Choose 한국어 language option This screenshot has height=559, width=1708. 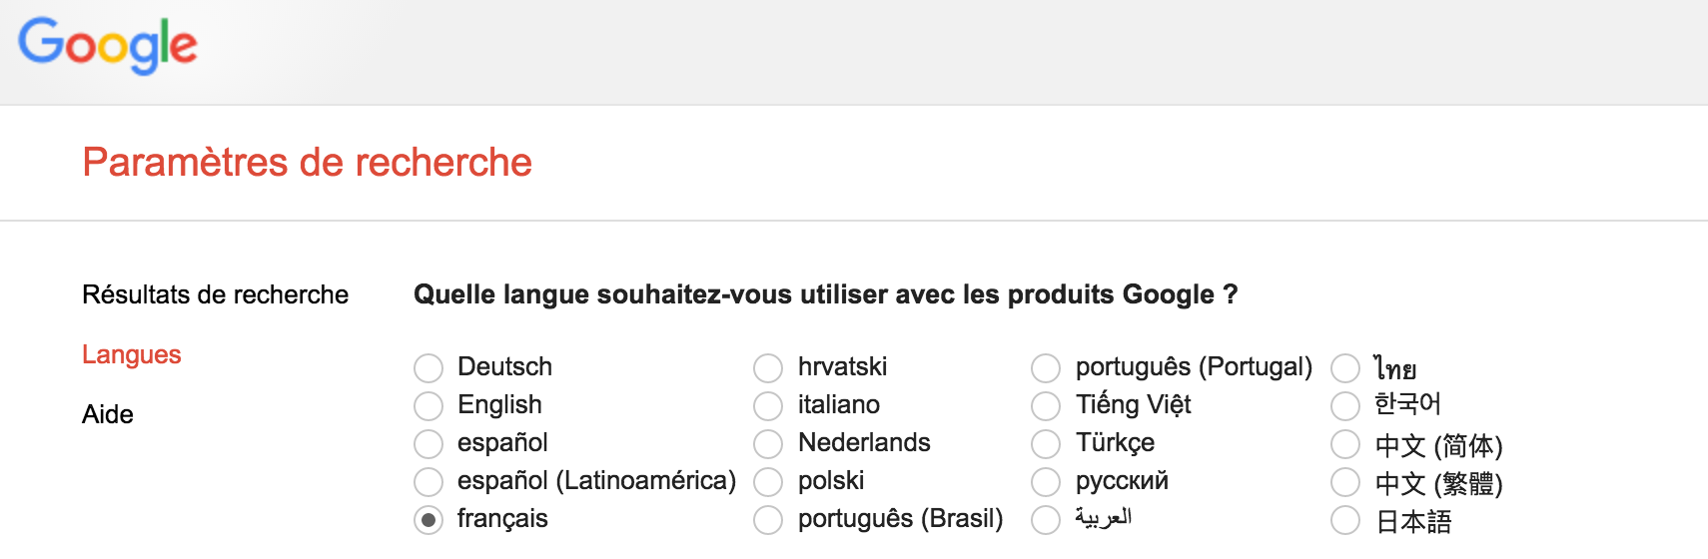[x=1345, y=406]
